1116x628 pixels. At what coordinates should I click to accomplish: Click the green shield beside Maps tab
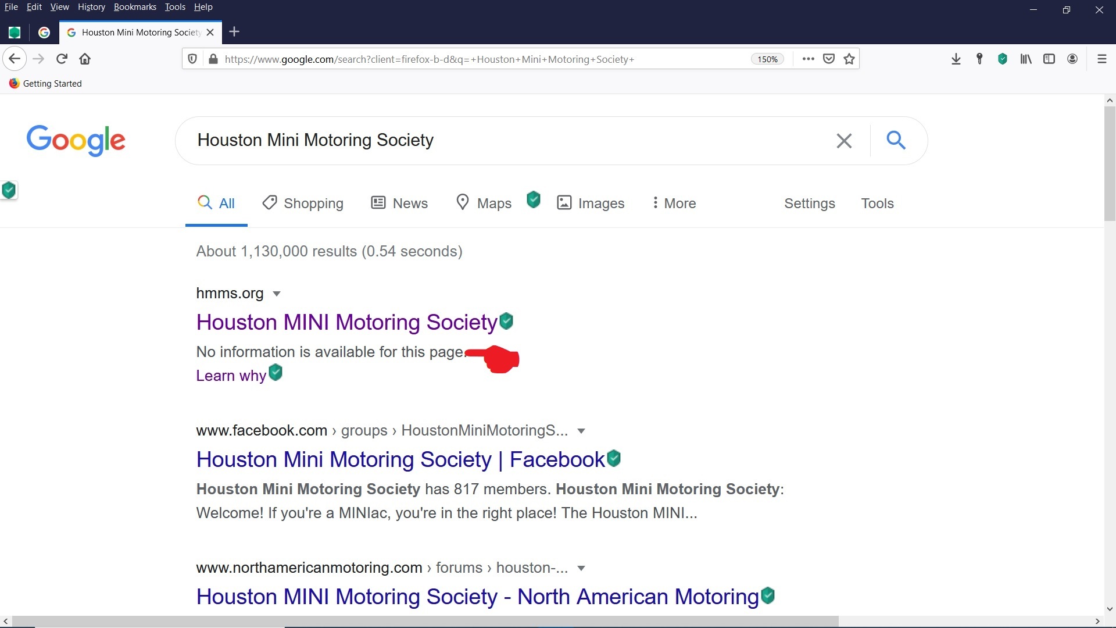click(x=534, y=200)
